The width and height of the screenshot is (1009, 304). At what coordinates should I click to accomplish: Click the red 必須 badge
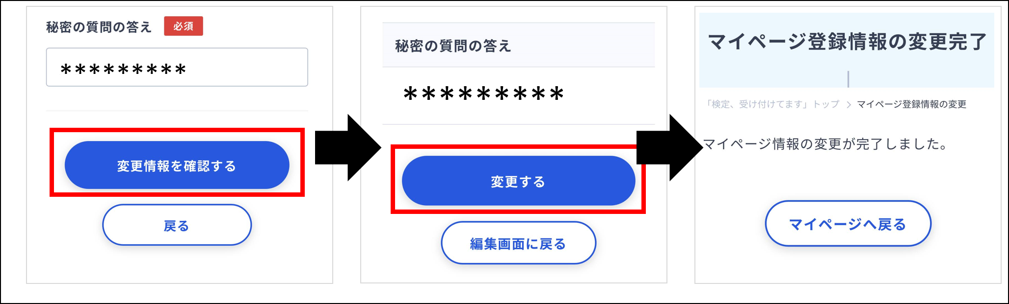pos(183,26)
